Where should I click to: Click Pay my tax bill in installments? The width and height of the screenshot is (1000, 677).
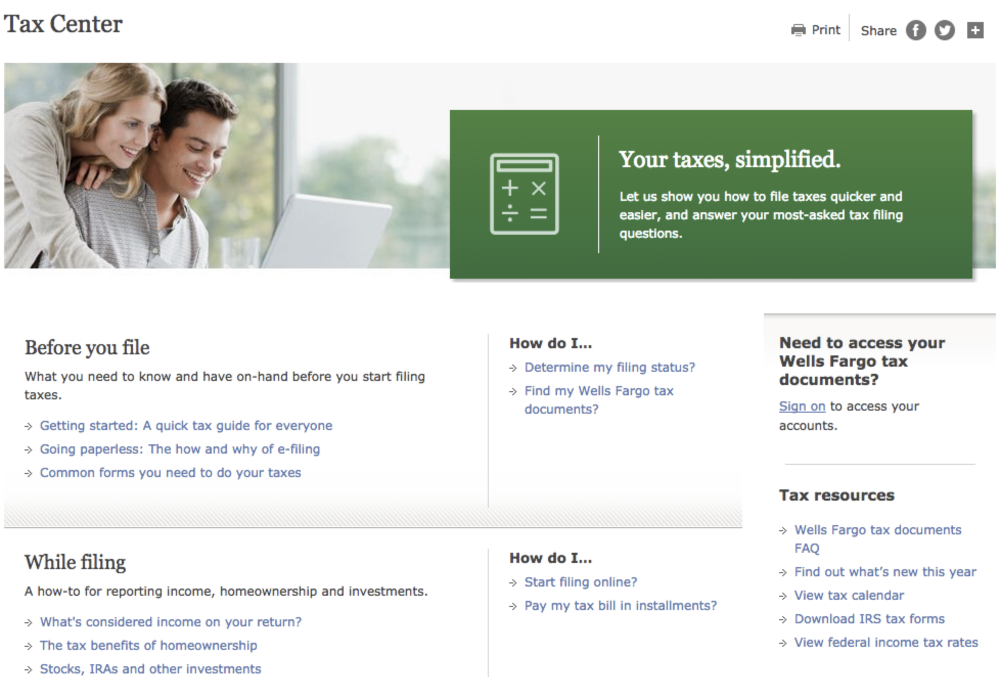[x=620, y=605]
